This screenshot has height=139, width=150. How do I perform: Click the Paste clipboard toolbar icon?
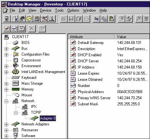[x=111, y=19]
